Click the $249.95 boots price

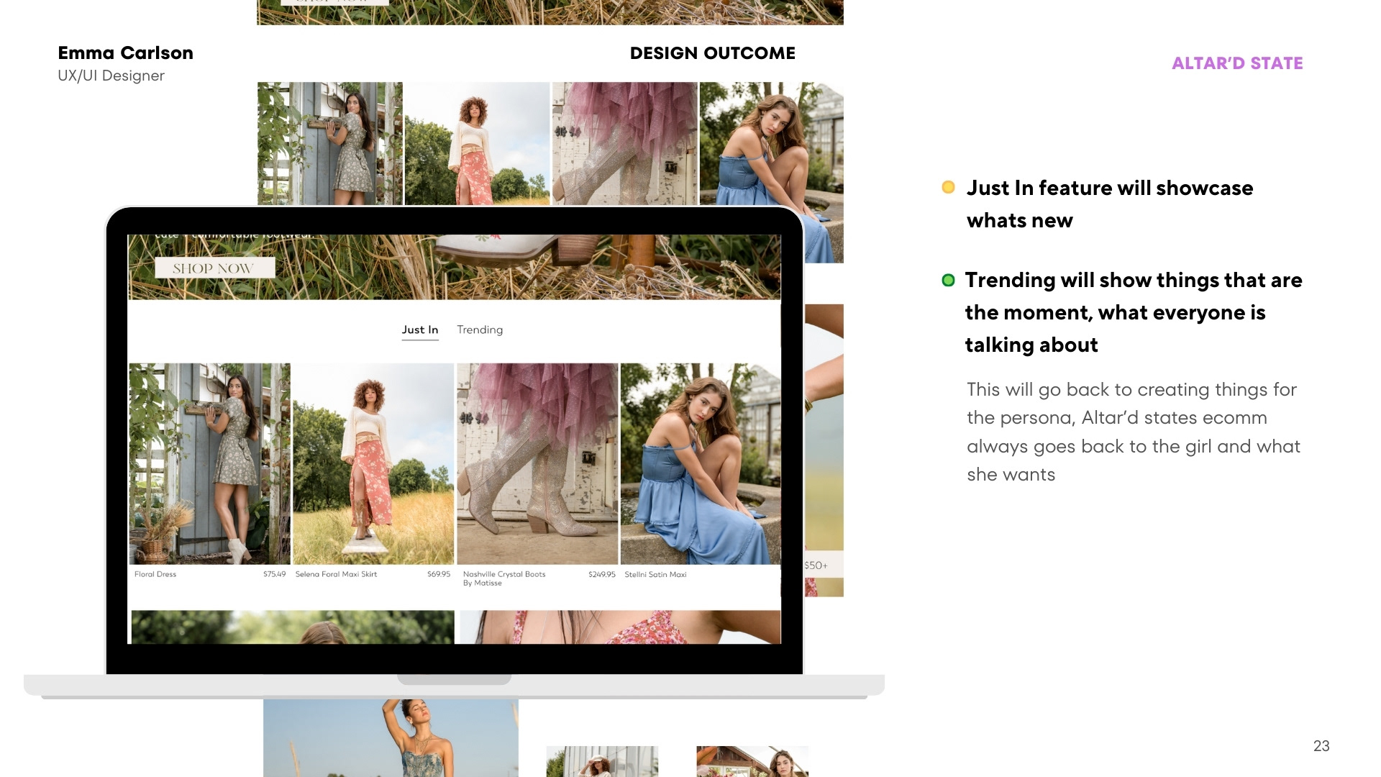601,574
